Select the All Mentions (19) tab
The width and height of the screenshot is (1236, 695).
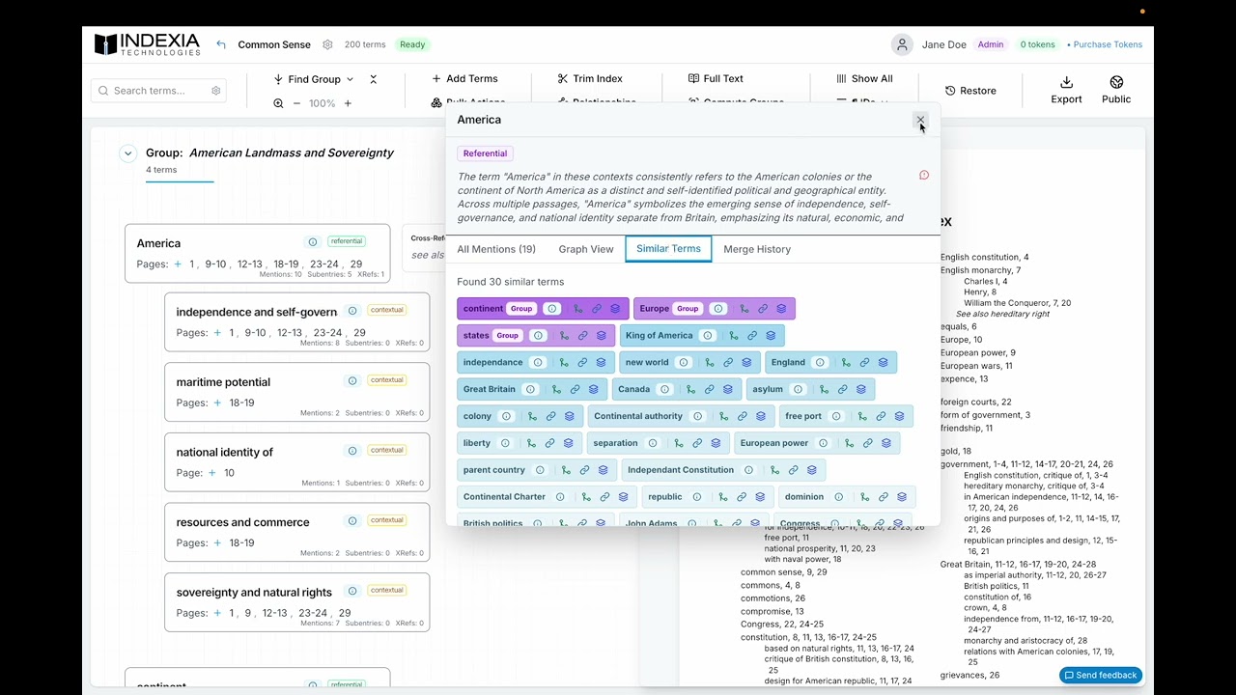tap(496, 249)
